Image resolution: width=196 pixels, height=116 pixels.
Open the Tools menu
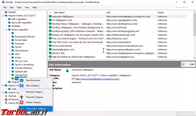pos(19,7)
